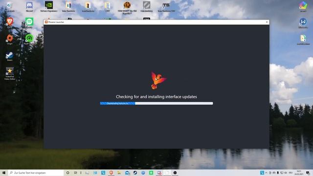The width and height of the screenshot is (313, 176).
Task: Open Steam from the taskbar
Action: [135, 173]
